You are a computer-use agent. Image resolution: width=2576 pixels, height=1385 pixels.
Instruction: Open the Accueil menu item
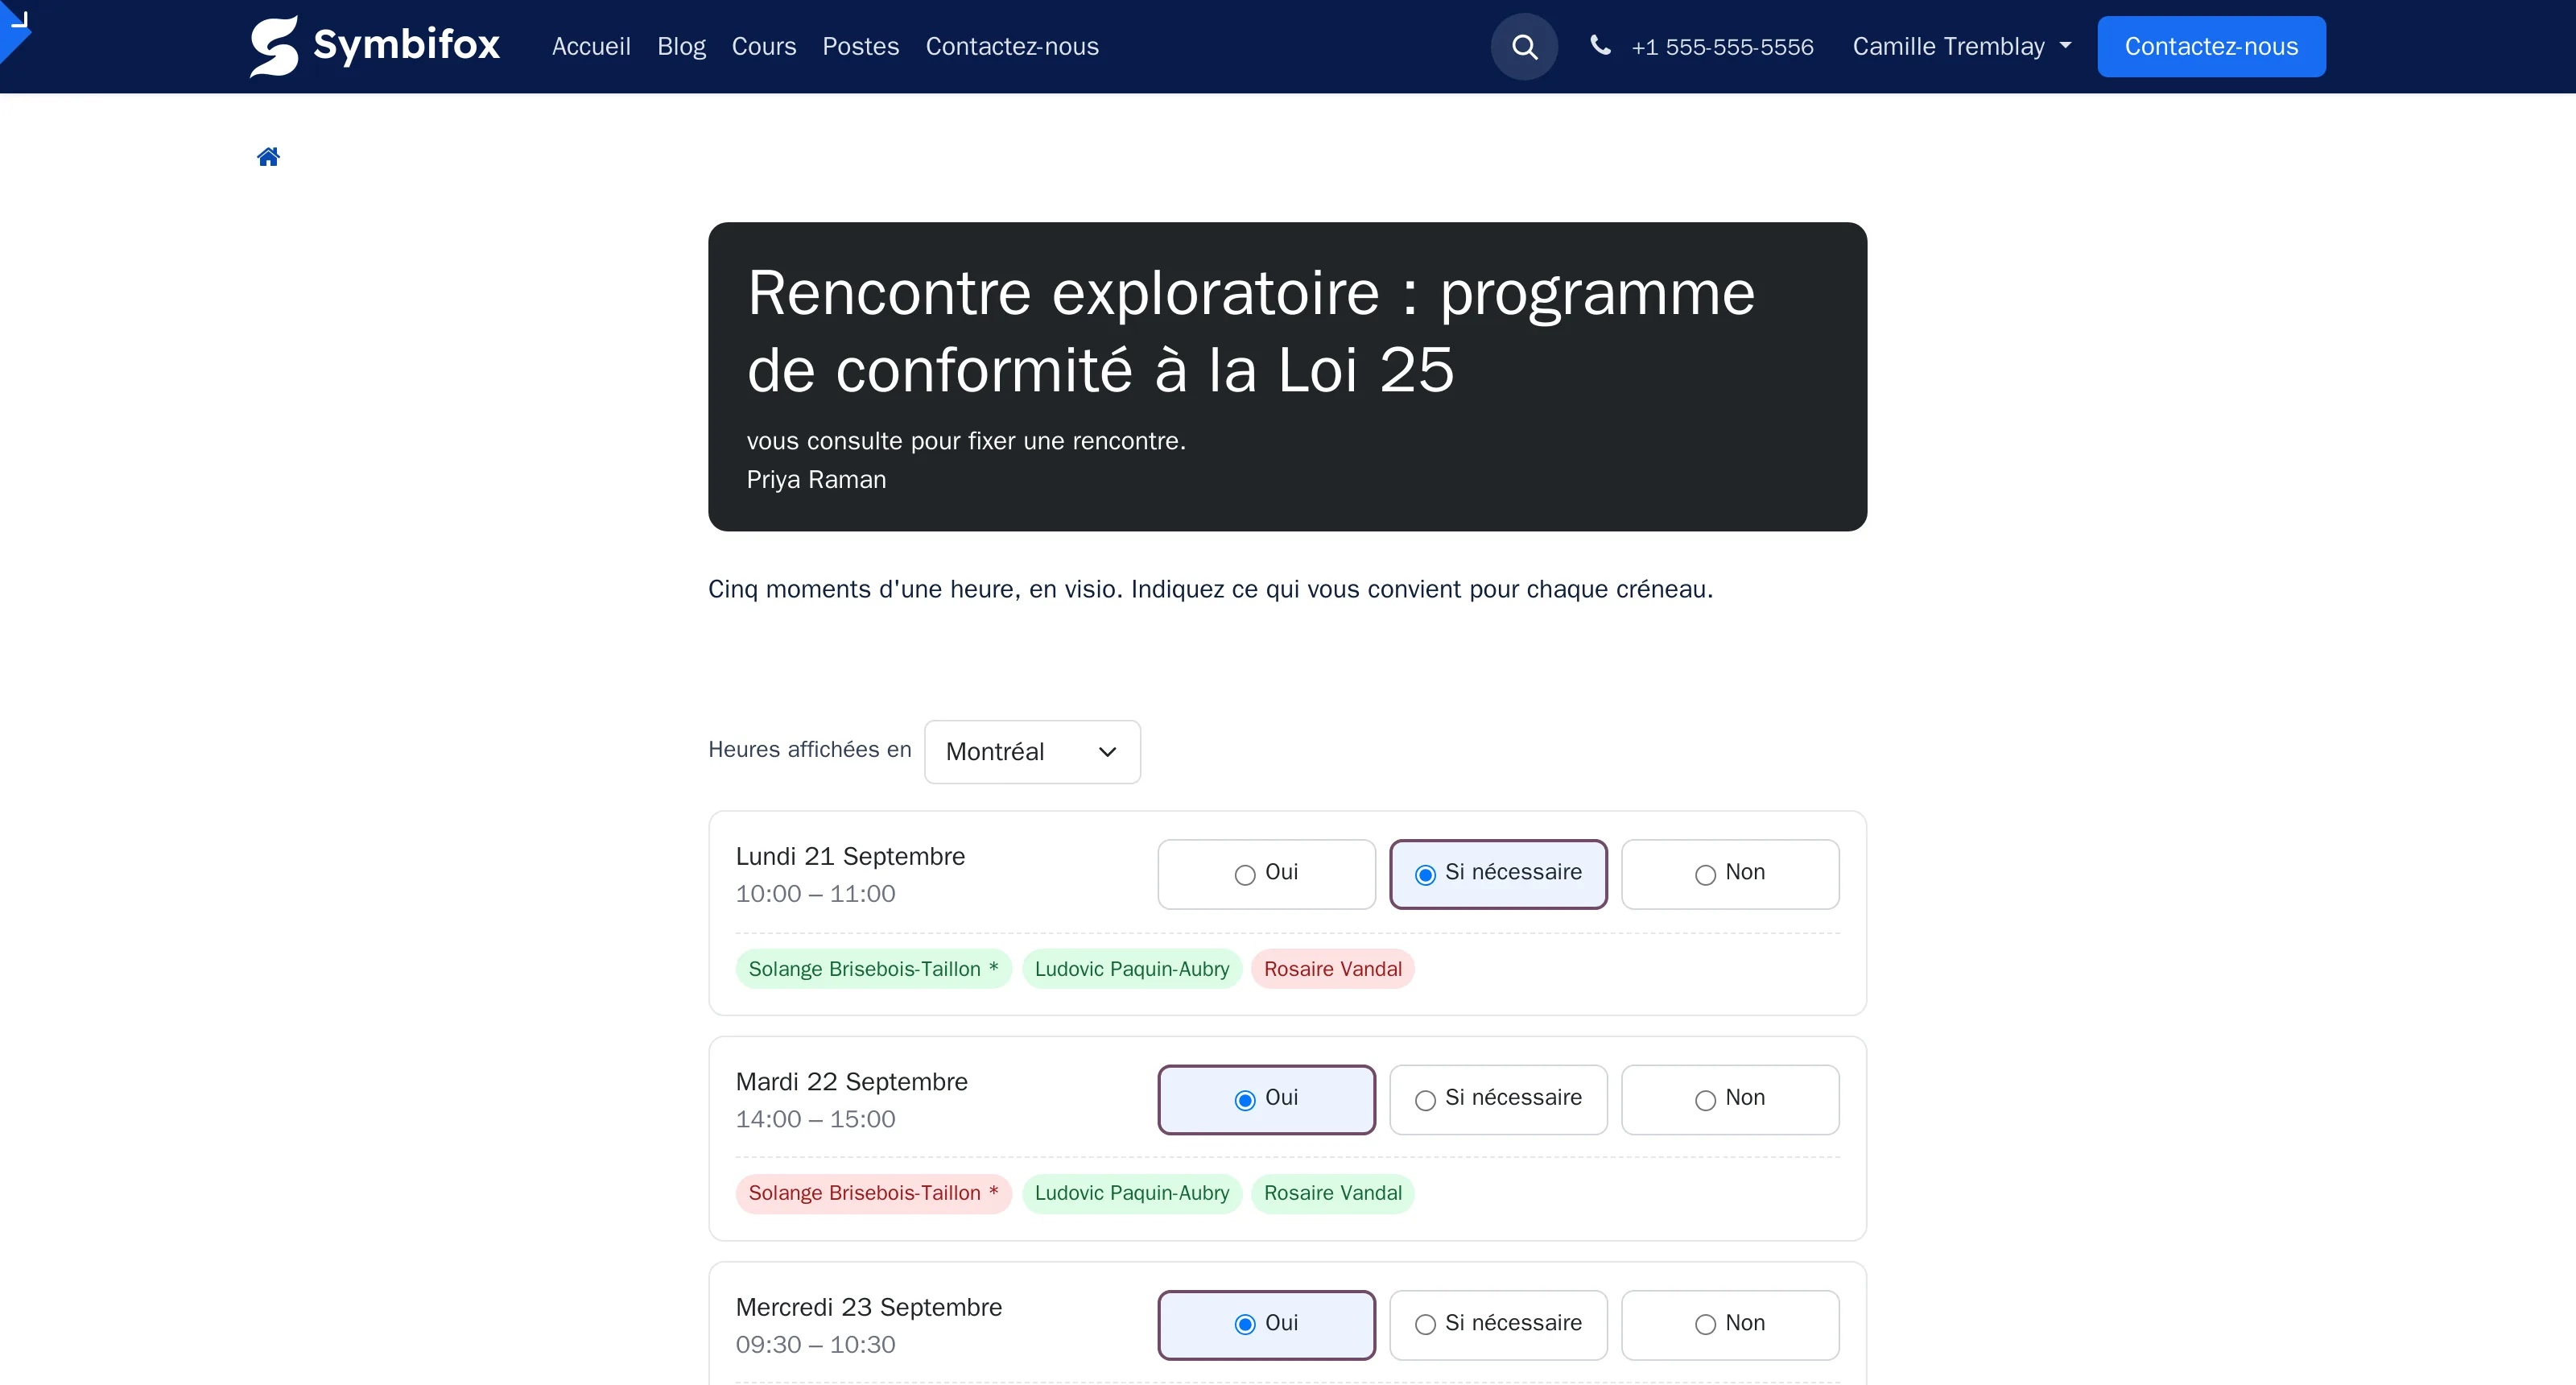coord(591,47)
